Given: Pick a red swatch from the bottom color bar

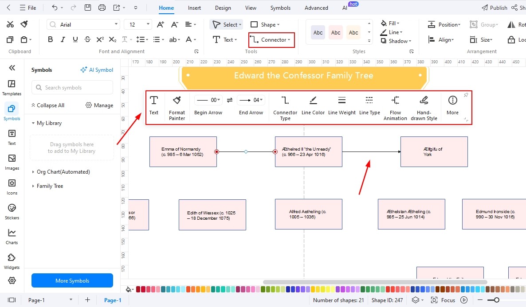Looking at the screenshot, I should 139,288.
